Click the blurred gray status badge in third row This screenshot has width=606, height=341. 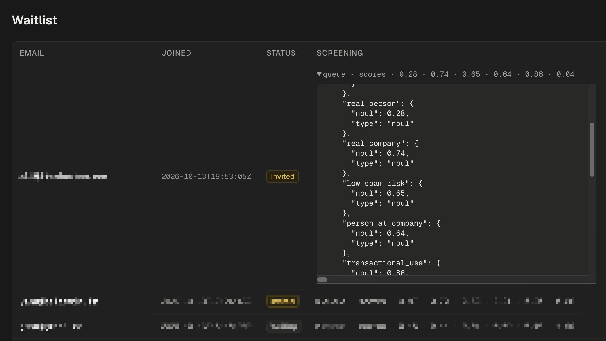(x=284, y=326)
